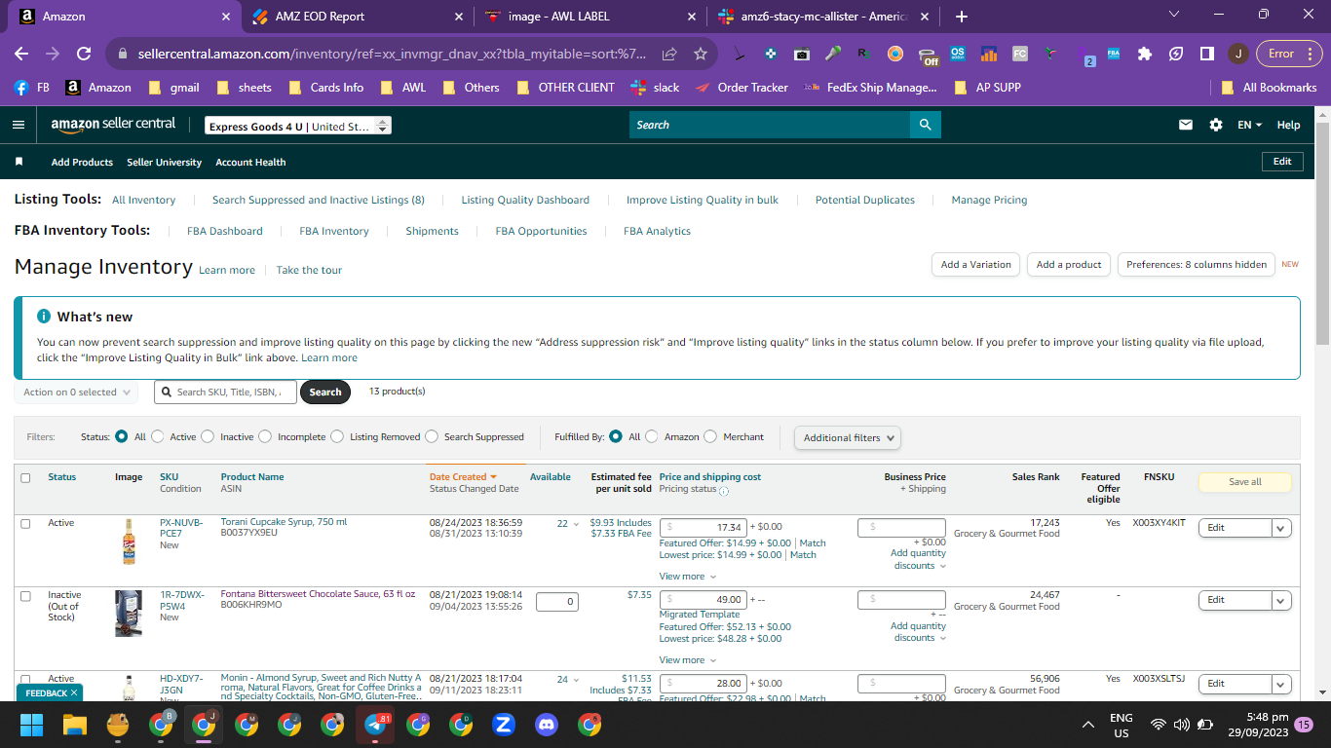Open the Chrome profile J avatar
This screenshot has width=1331, height=748.
pos(1237,54)
